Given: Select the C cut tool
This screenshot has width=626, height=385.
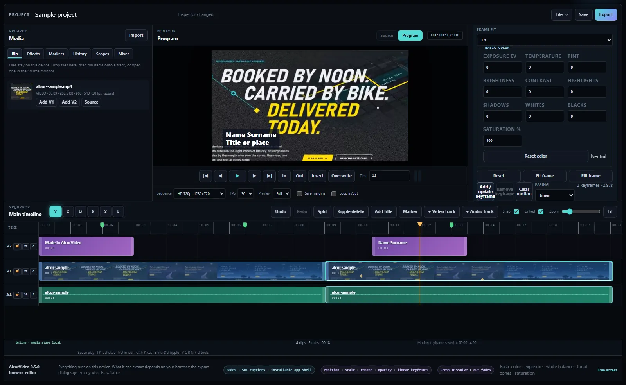Looking at the screenshot, I should [x=68, y=211].
